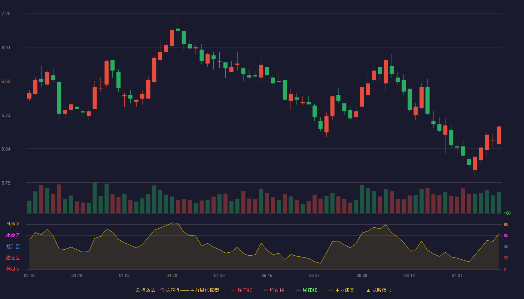524x299 pixels.
Task: Click the most recent volume bar
Action: coord(499,203)
